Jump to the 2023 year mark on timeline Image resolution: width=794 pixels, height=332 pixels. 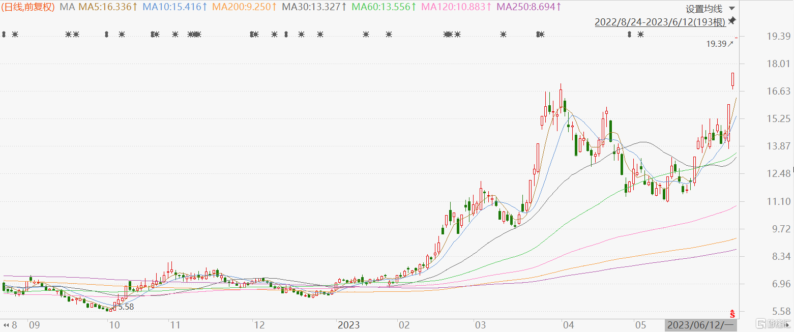[x=348, y=325]
